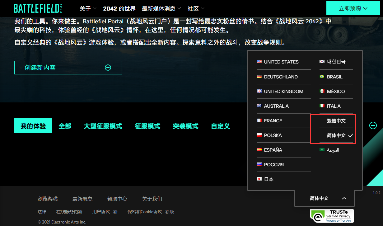
Task: Select the 突袭模式 tab
Action: (x=186, y=126)
